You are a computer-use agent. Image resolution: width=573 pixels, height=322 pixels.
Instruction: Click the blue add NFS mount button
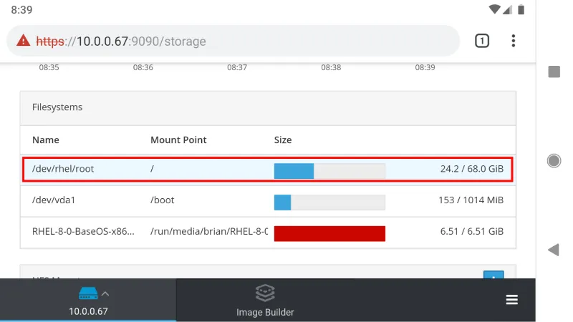pyautogui.click(x=493, y=275)
